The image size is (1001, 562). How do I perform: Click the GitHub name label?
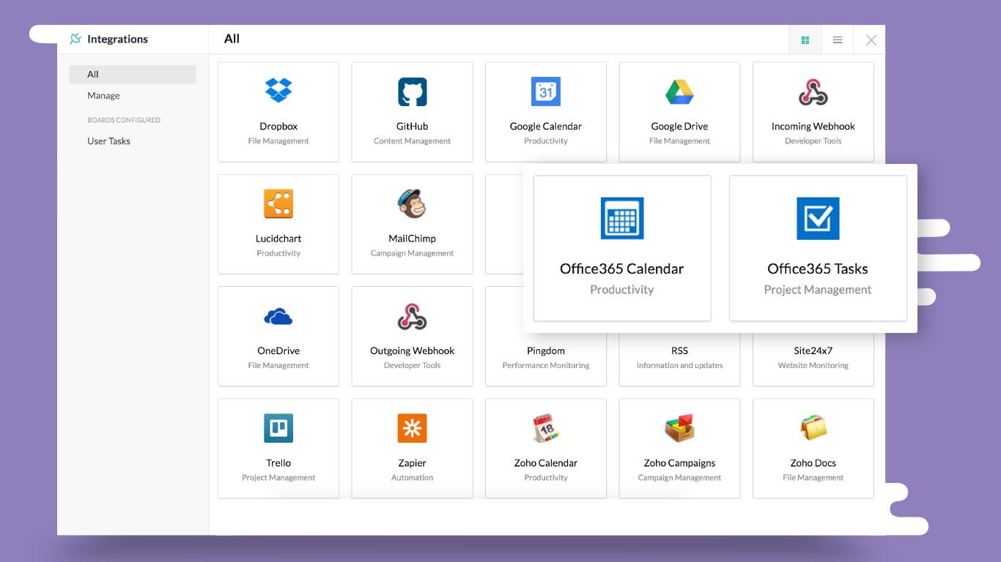(x=412, y=126)
